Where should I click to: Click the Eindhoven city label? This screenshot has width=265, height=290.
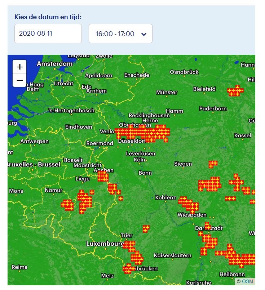click(x=79, y=127)
